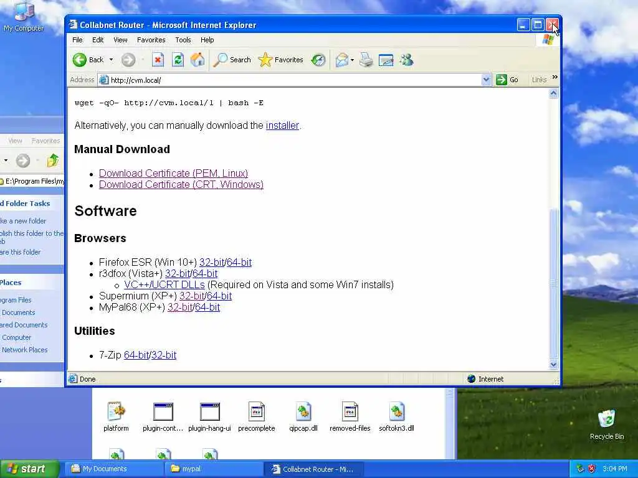638x478 pixels.
Task: Select the platform file in mypal folder
Action: point(116,416)
